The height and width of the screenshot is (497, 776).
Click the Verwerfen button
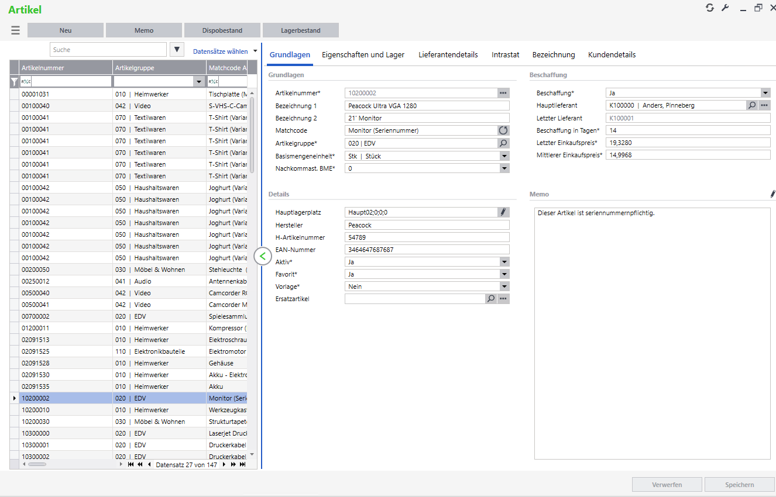pyautogui.click(x=667, y=485)
